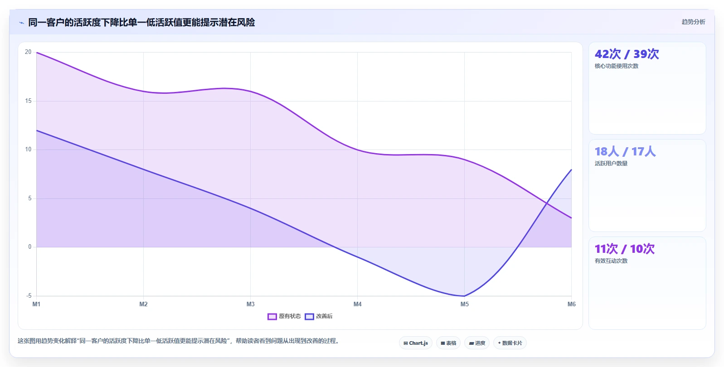Open the 42次 / 39次 metric card
724x367 pixels.
tap(647, 88)
